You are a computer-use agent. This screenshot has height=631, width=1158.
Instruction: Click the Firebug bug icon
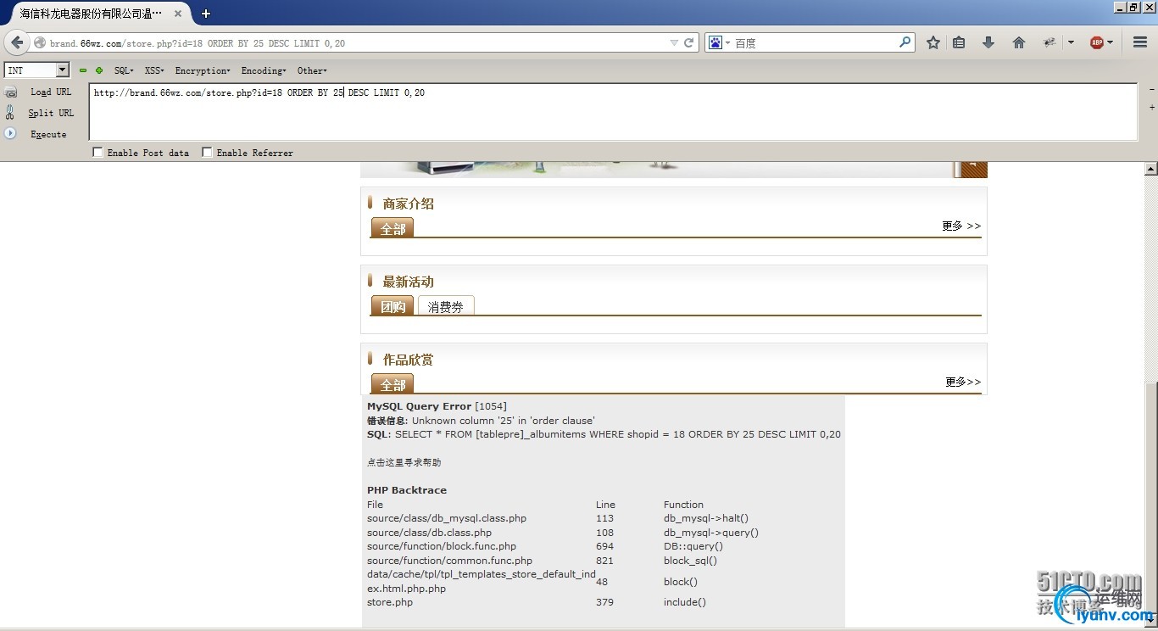point(1049,42)
